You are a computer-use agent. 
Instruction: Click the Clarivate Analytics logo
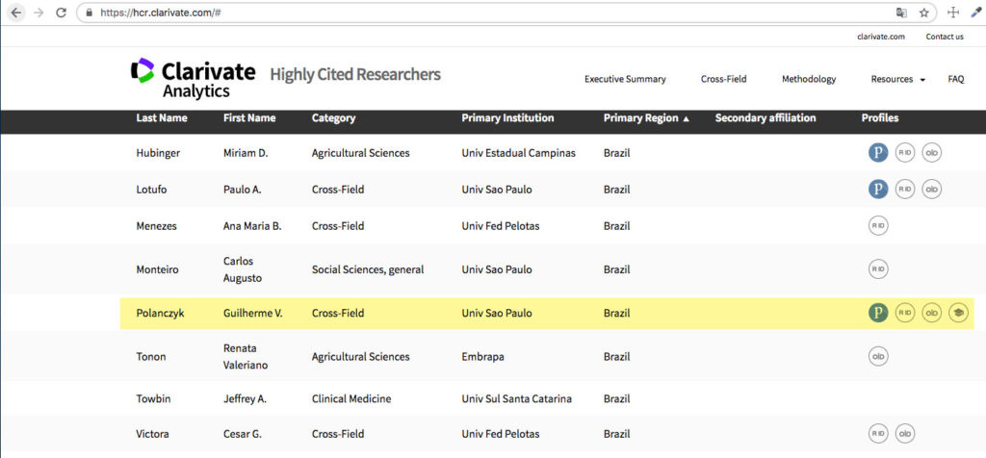[x=193, y=79]
